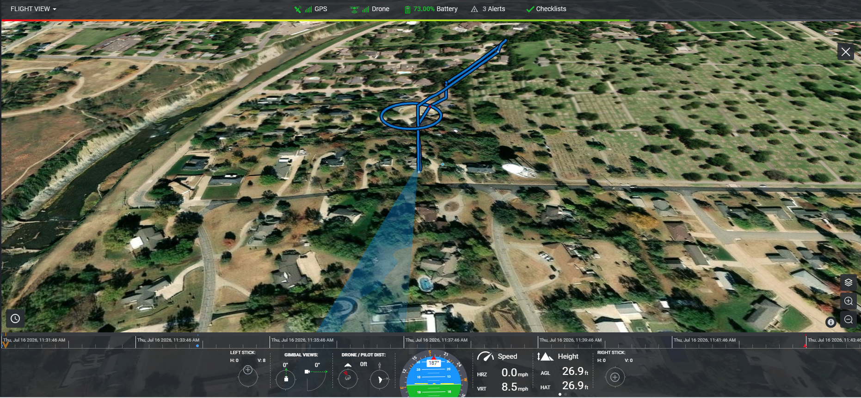Open the map layers selector

(849, 282)
